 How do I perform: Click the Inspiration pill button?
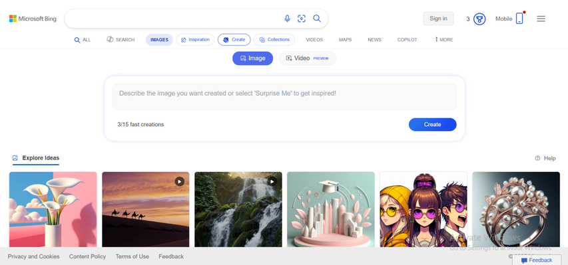195,40
